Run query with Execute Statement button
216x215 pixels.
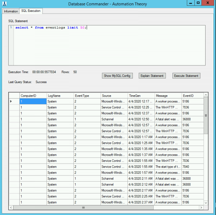186,76
